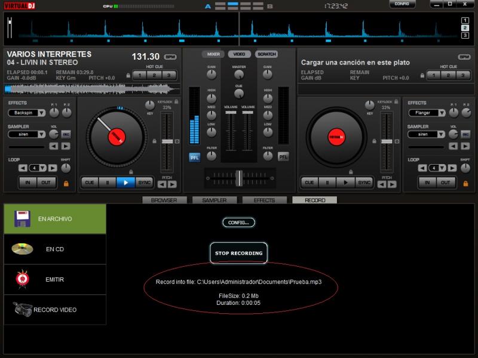Image resolution: width=478 pixels, height=358 pixels.
Task: Click the right sampler REC button
Action: pyautogui.click(x=465, y=134)
